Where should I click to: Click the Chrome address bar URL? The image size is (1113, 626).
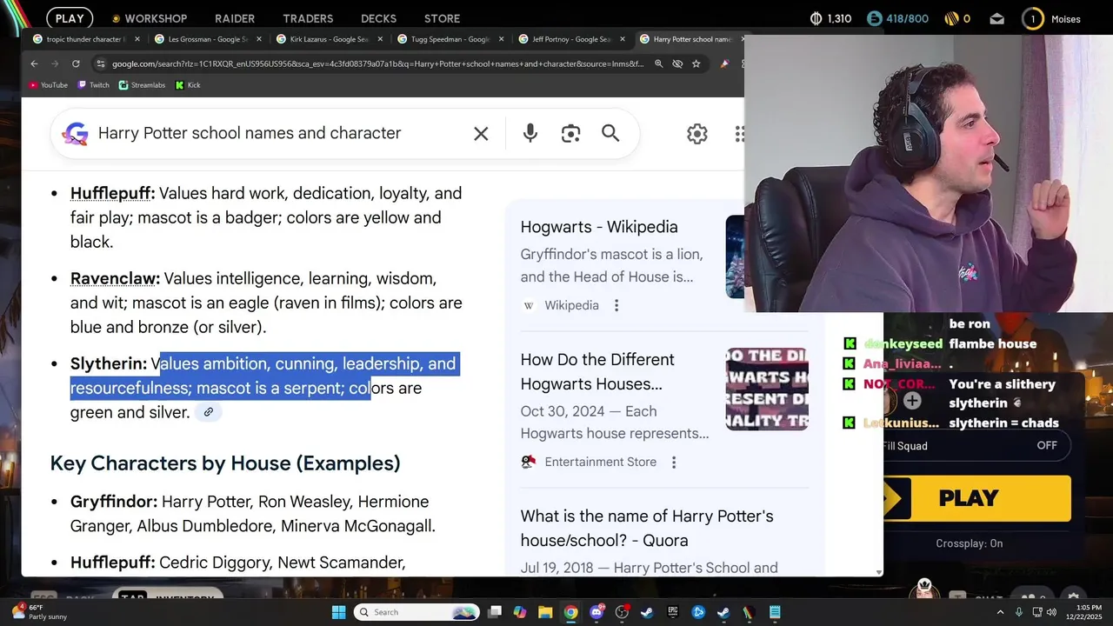tap(377, 63)
